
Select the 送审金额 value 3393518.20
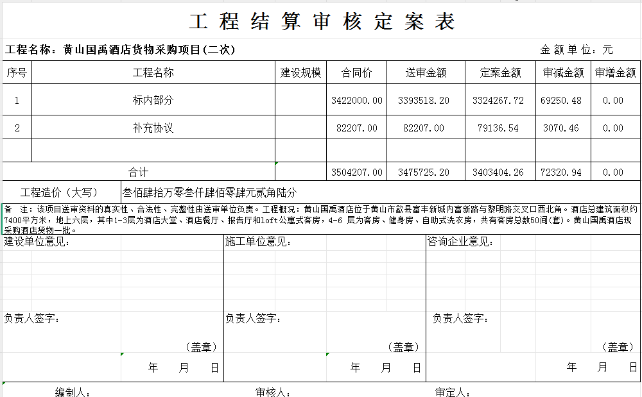(x=425, y=100)
